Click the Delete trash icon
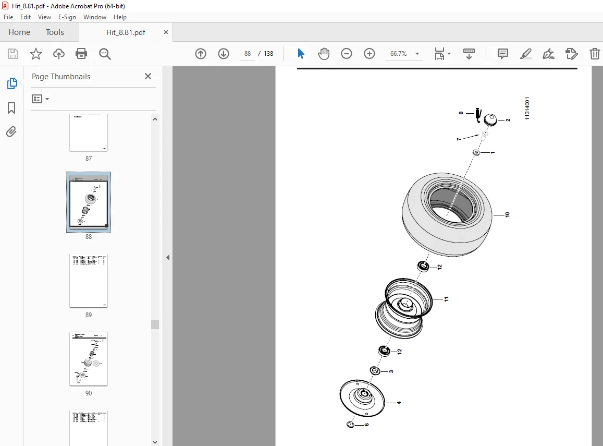 pyautogui.click(x=595, y=54)
